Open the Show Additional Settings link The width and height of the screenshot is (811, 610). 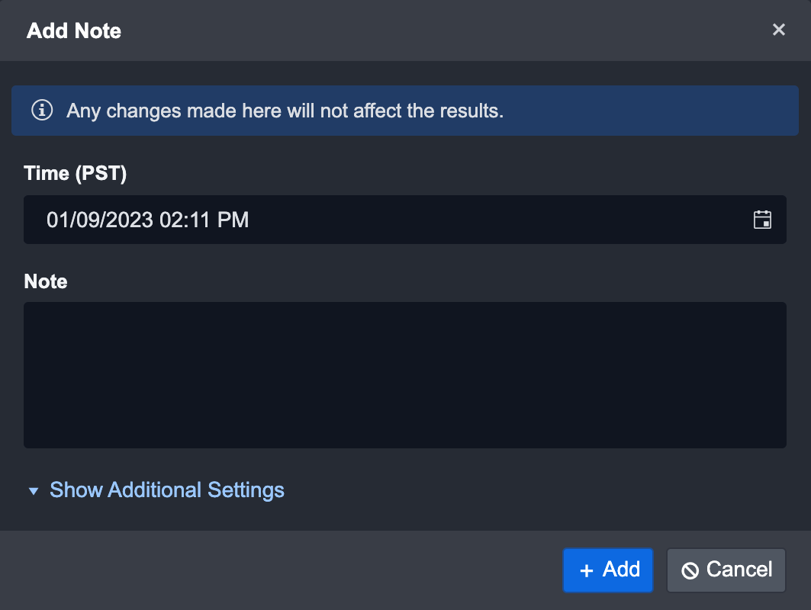[x=167, y=490]
